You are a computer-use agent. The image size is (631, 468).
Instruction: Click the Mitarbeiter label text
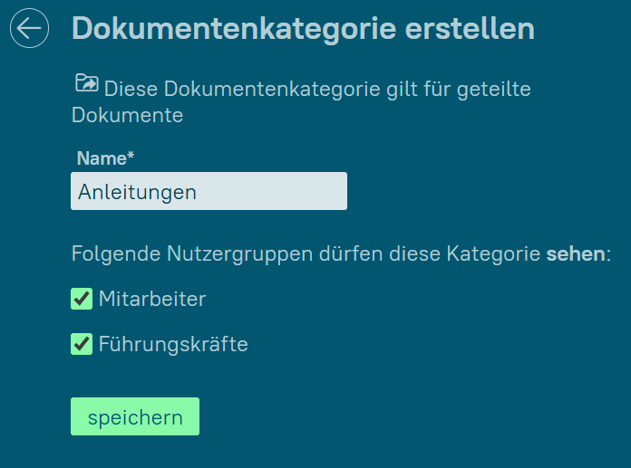coord(152,299)
